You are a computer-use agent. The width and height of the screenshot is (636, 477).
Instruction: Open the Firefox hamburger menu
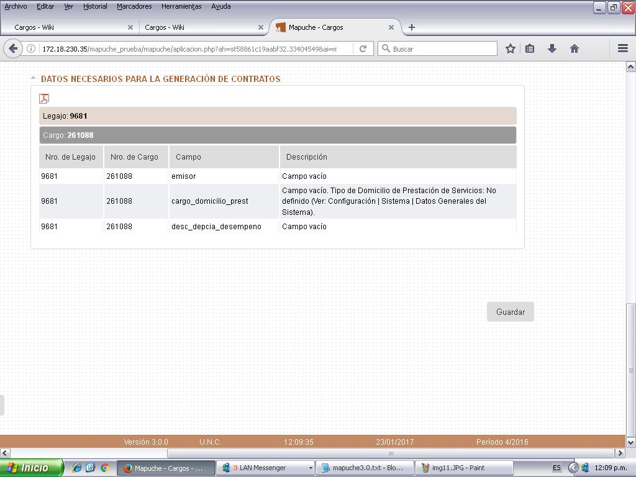coord(622,48)
